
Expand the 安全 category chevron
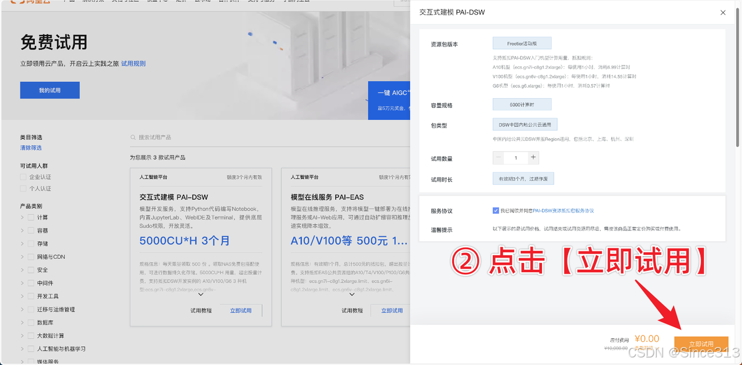(22, 270)
